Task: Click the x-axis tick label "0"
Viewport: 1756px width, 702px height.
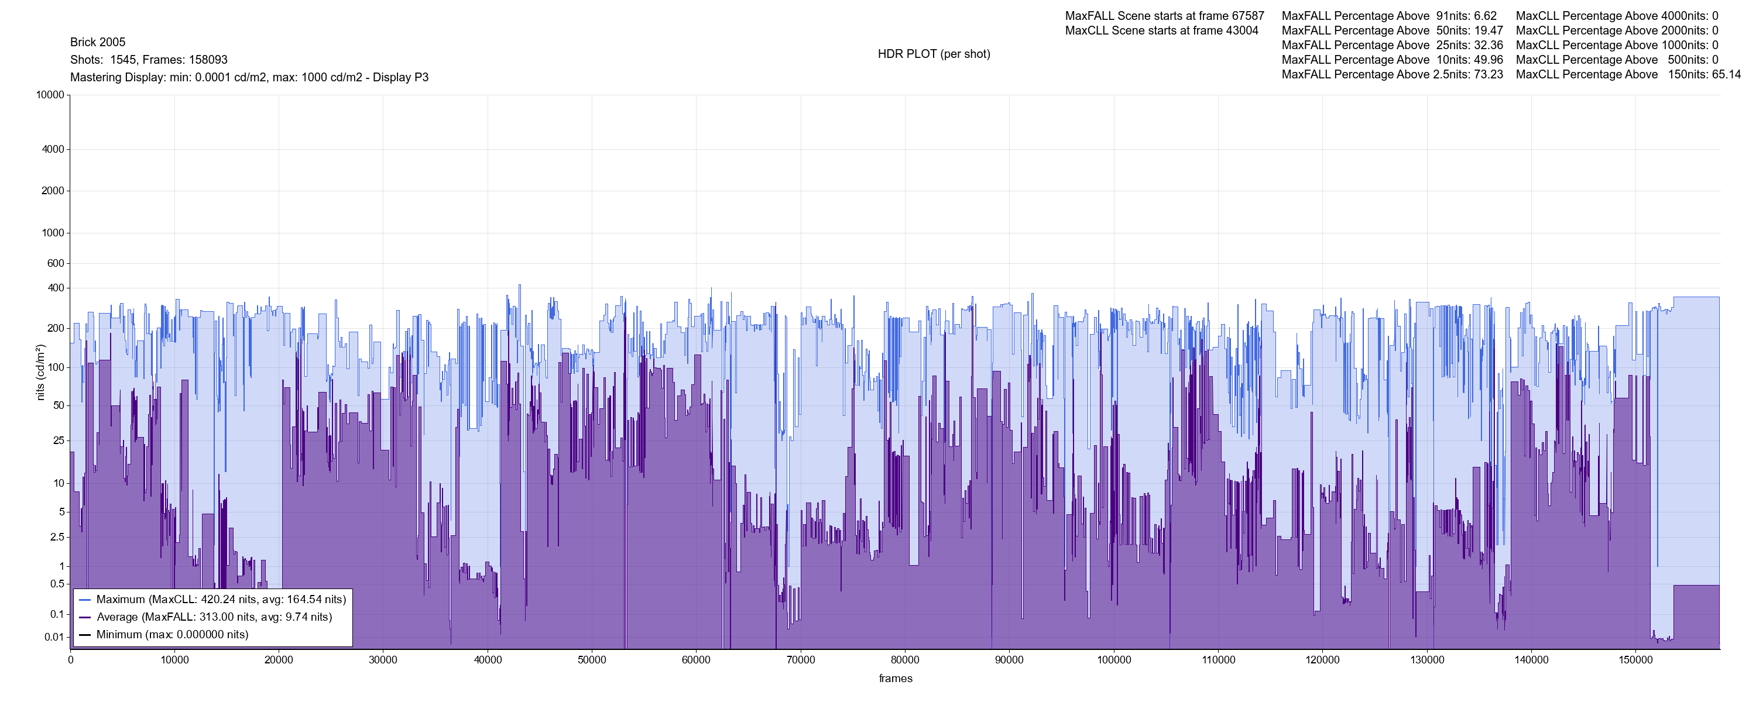Action: tap(70, 660)
